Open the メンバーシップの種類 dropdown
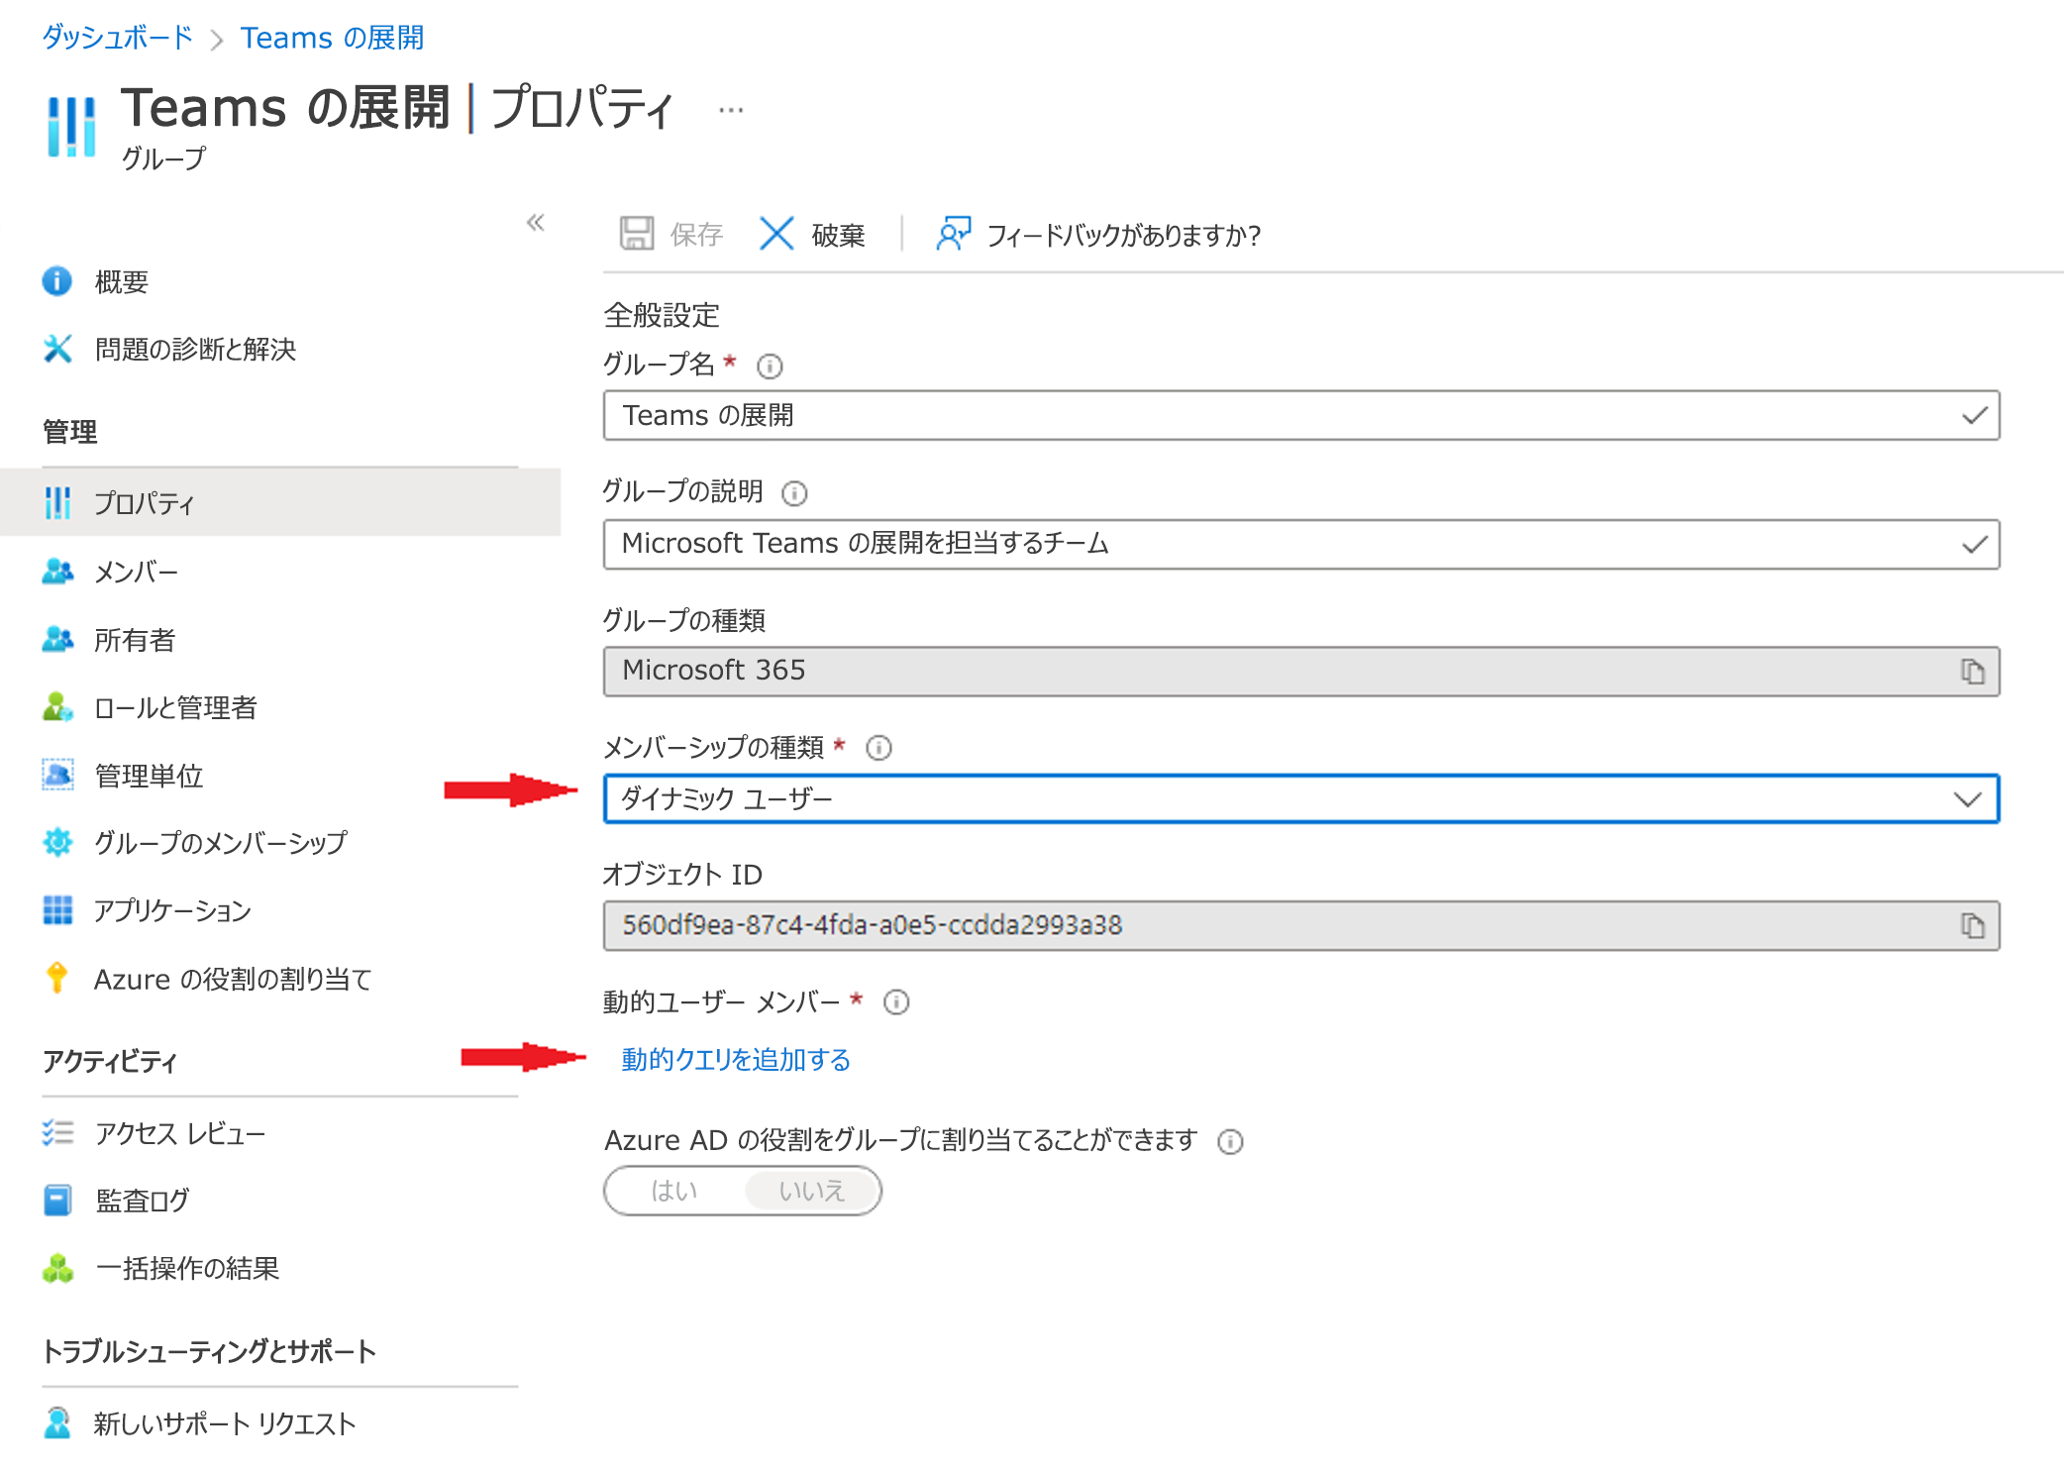Image resolution: width=2064 pixels, height=1470 pixels. click(x=1301, y=798)
